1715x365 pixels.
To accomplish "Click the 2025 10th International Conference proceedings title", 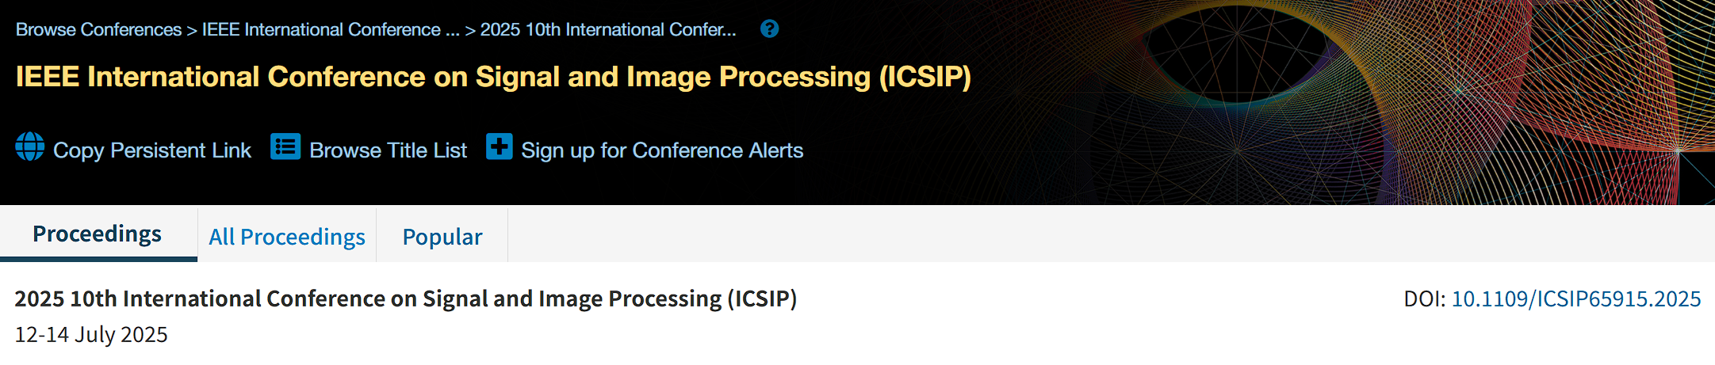I will tap(405, 298).
